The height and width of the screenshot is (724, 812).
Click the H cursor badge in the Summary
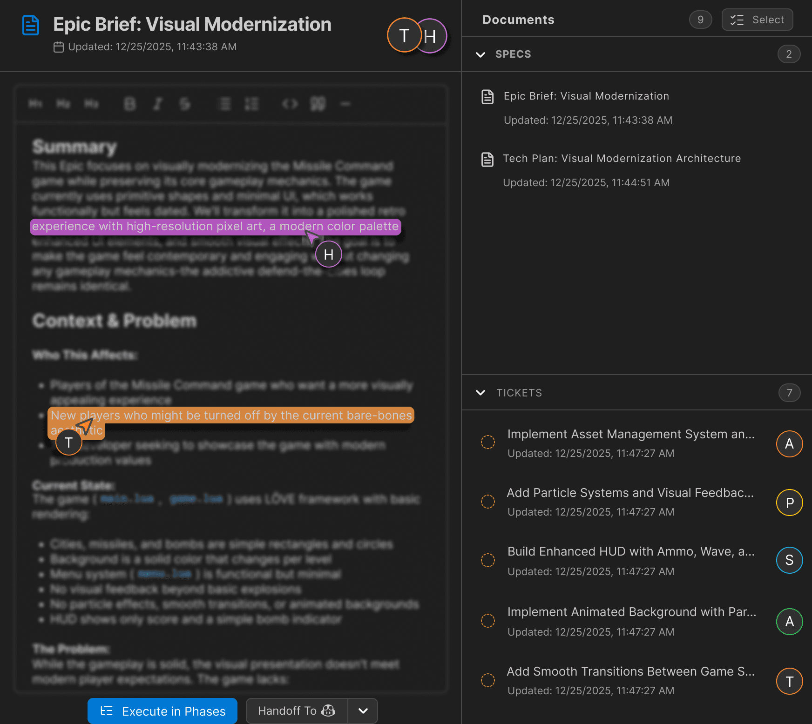coord(329,254)
